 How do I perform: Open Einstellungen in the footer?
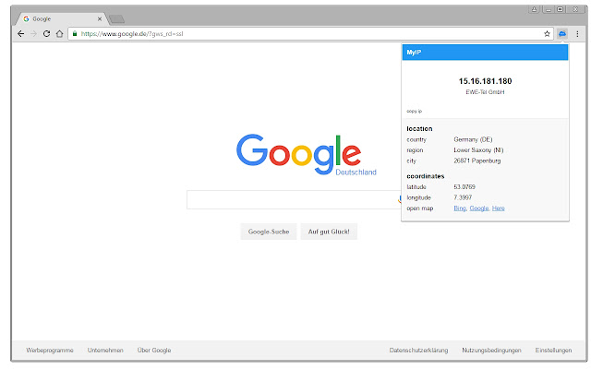pos(553,351)
